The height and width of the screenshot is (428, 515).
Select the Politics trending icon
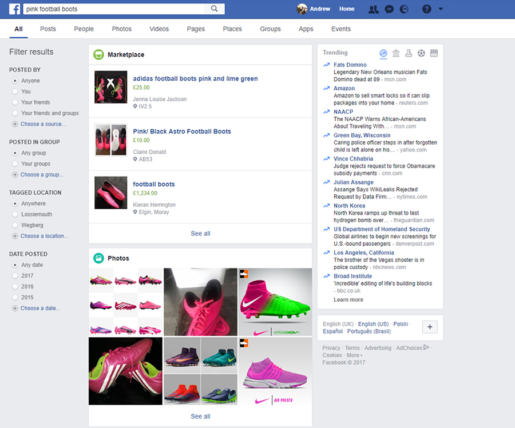coord(396,53)
